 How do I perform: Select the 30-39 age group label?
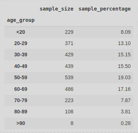tap(21, 55)
